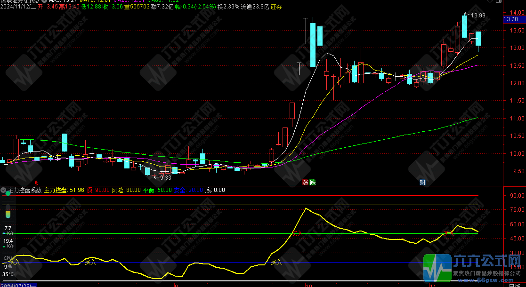Click the red 买入 signal at green line

pos(296,232)
